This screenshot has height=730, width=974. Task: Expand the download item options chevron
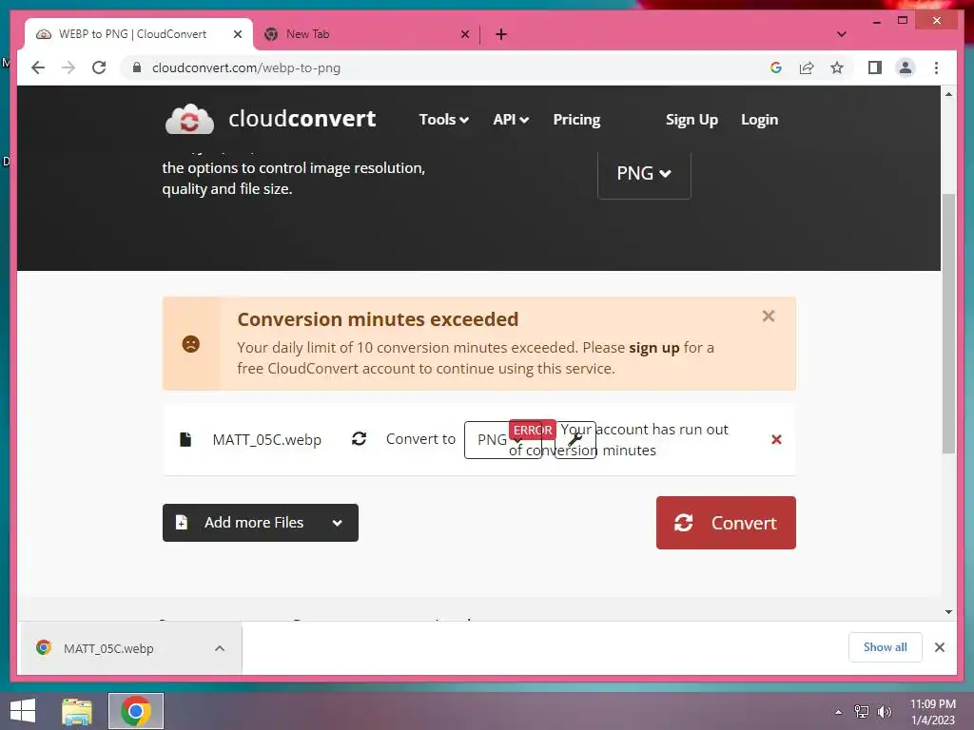(x=220, y=648)
